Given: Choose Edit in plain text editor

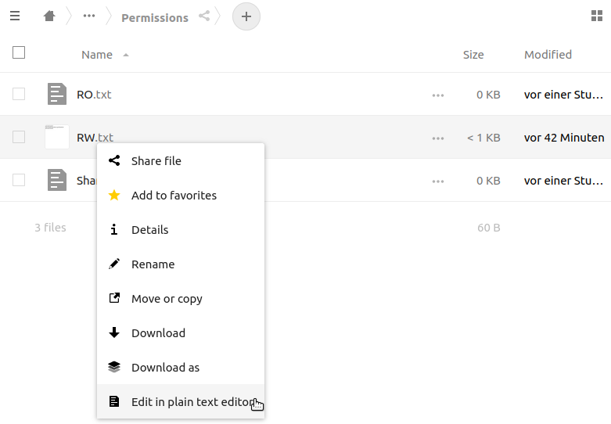Looking at the screenshot, I should coord(192,402).
